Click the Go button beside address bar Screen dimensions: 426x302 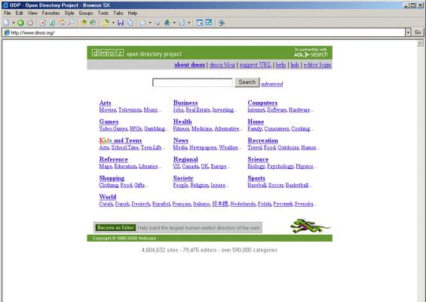pyautogui.click(x=418, y=32)
